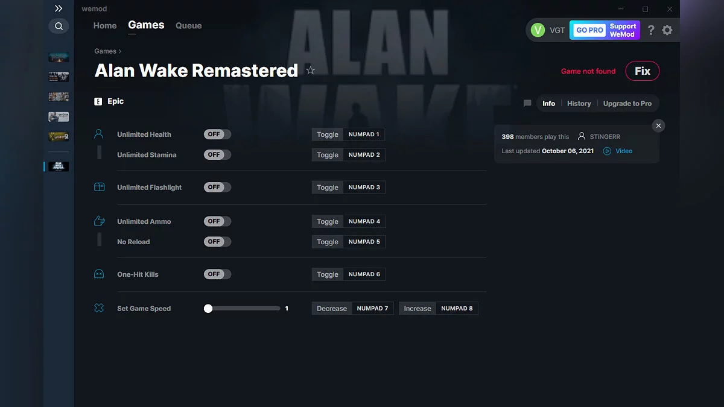The image size is (724, 407).
Task: Open the feedback comment icon beside Info
Action: [x=527, y=103]
